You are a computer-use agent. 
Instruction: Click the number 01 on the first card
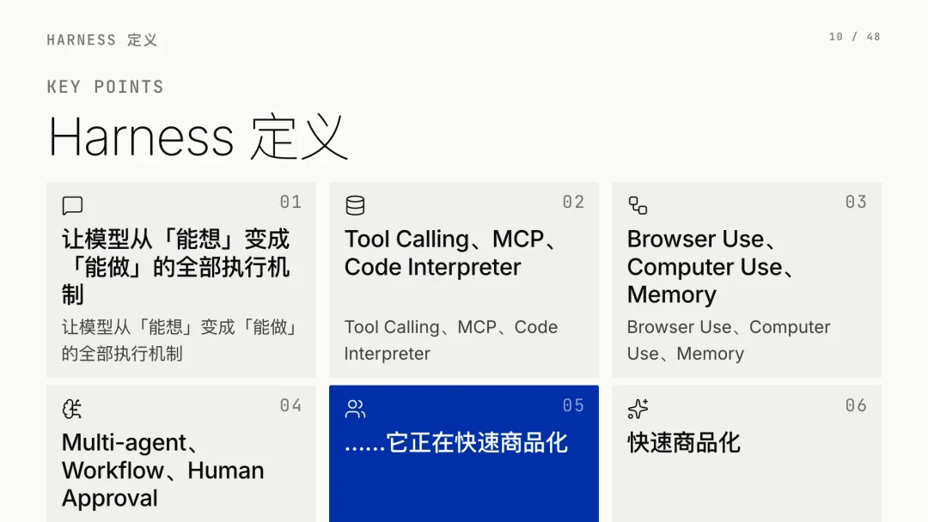[x=290, y=202]
